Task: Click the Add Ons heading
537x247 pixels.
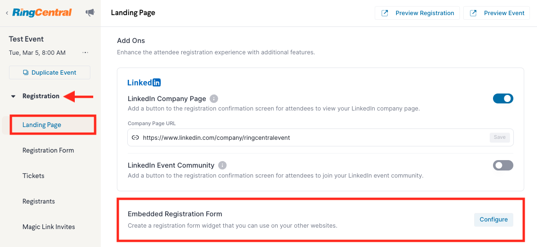Action: [131, 41]
